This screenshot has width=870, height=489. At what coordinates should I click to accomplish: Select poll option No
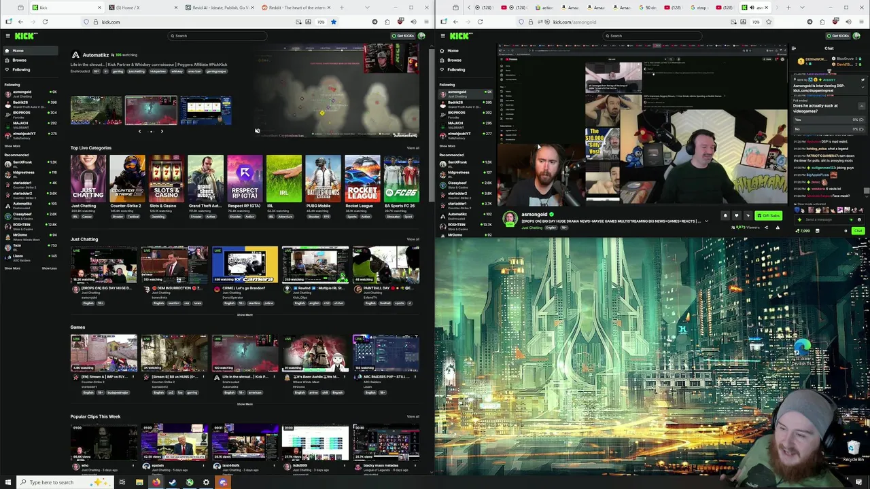[831, 128]
